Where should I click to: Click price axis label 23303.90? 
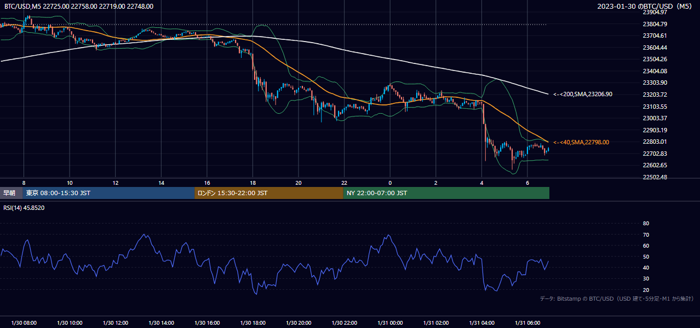(655, 83)
